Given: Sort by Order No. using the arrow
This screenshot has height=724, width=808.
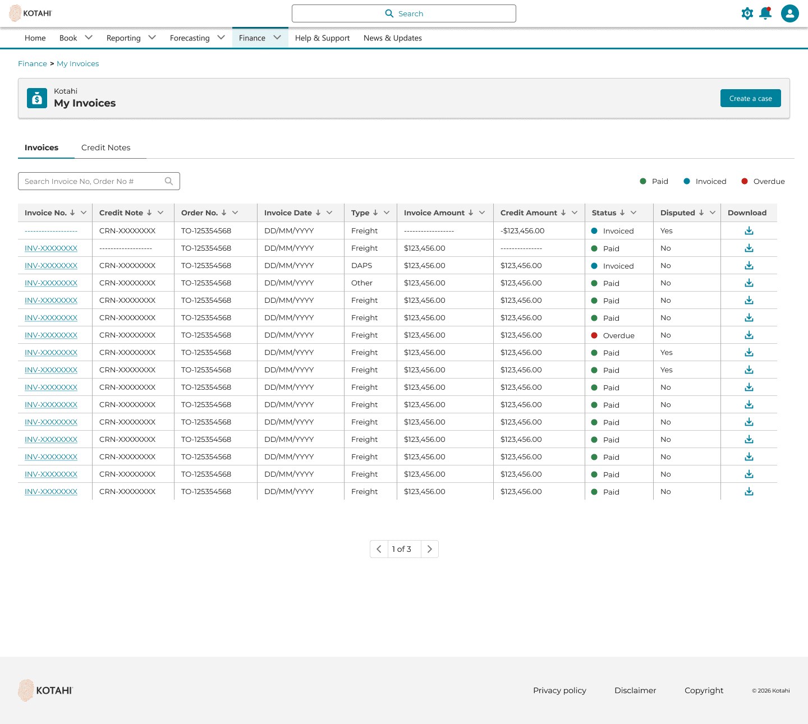Looking at the screenshot, I should [x=224, y=213].
